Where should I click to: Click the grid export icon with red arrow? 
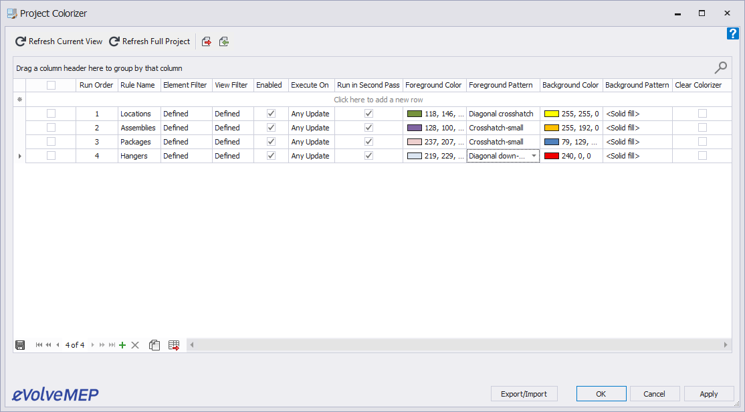(174, 345)
